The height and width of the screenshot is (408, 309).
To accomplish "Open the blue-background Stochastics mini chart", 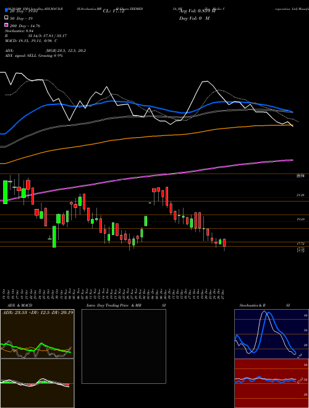I will pos(271,334).
